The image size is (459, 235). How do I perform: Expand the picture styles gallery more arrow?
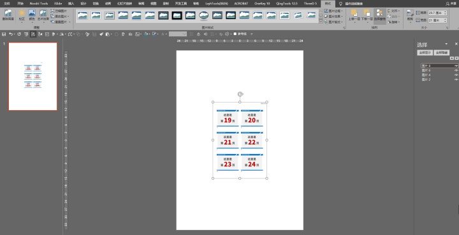tap(321, 22)
